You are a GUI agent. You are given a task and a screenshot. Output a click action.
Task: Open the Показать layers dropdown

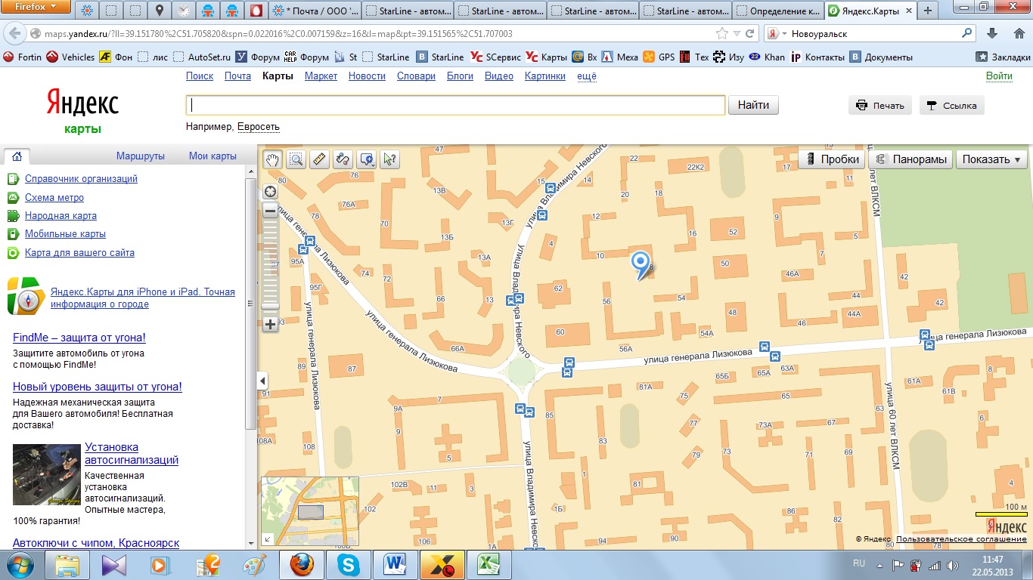(991, 159)
